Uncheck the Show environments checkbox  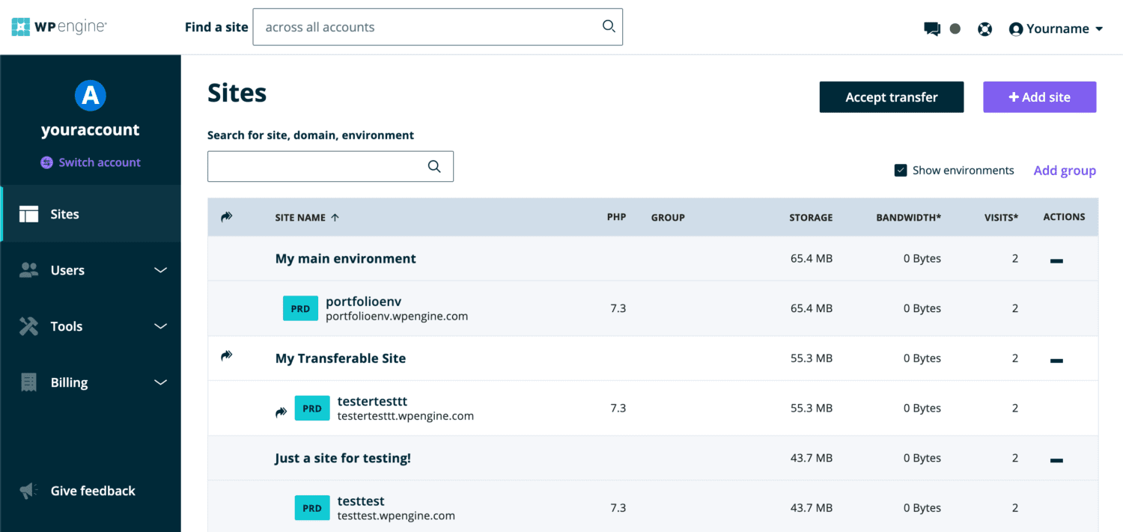click(901, 170)
